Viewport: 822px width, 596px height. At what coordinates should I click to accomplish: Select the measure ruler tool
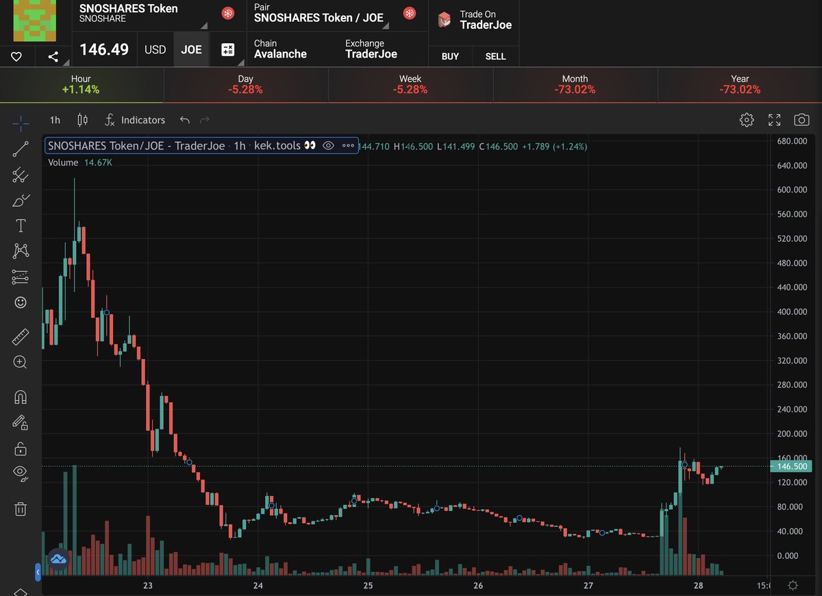[x=20, y=336]
